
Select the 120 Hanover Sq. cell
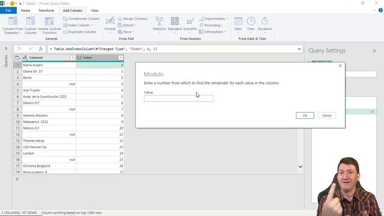pos(49,147)
